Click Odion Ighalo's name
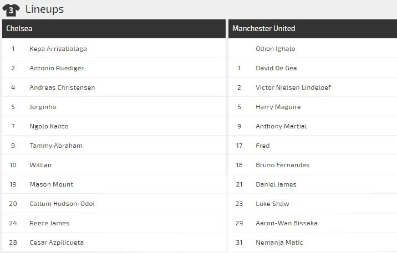The width and height of the screenshot is (397, 253). (276, 49)
